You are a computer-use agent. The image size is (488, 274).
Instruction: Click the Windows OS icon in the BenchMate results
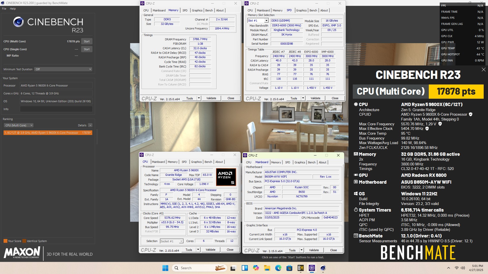[x=356, y=194]
